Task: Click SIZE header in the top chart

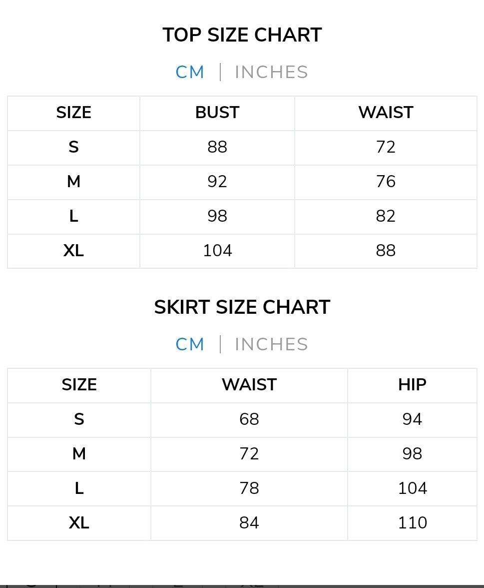Action: [x=73, y=113]
